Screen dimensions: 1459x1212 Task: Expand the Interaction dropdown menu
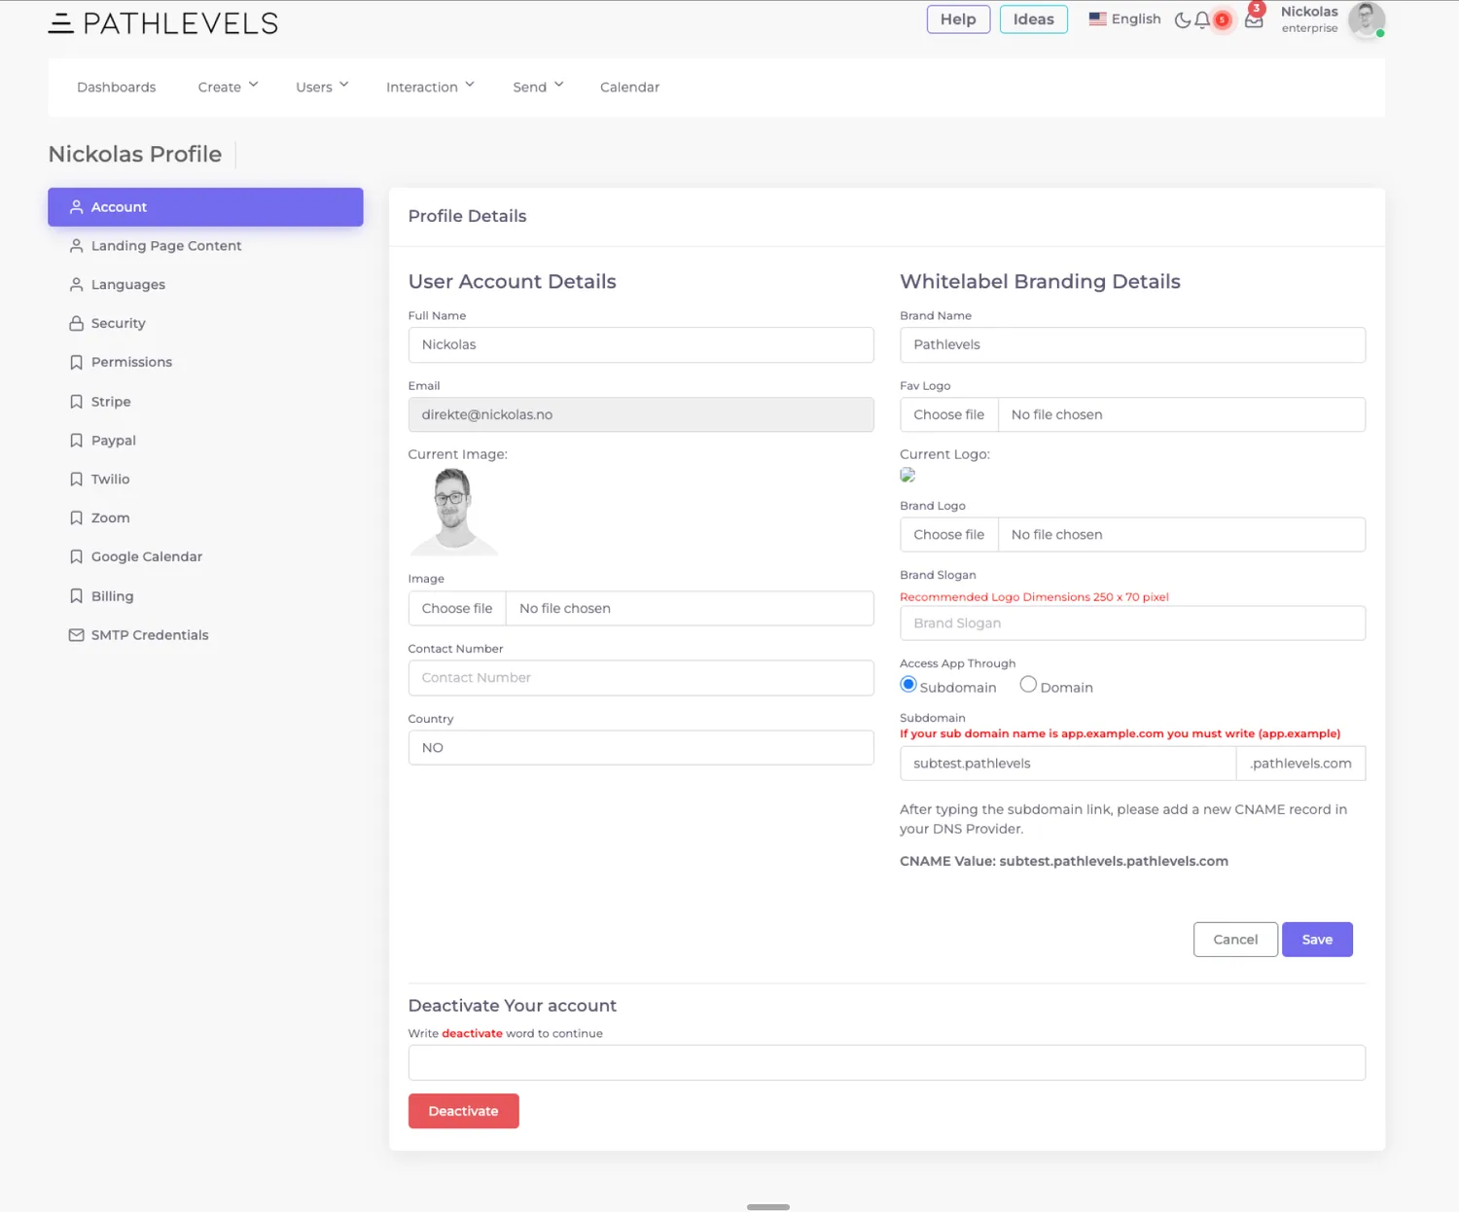point(430,87)
